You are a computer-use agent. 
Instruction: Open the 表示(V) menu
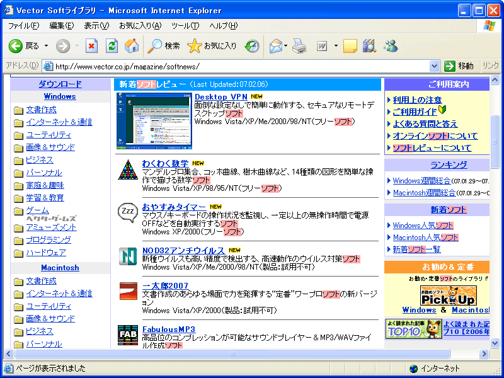(x=96, y=26)
